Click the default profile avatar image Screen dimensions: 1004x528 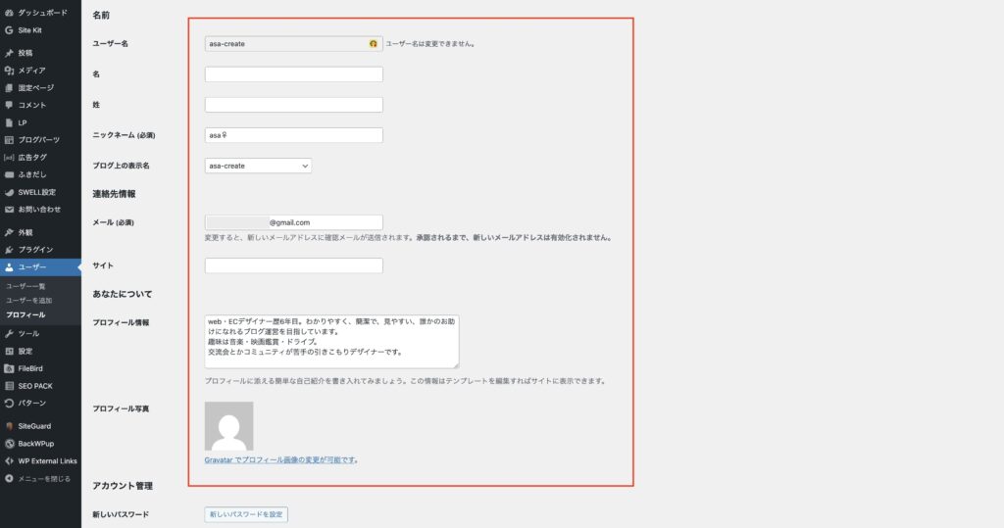pos(228,426)
